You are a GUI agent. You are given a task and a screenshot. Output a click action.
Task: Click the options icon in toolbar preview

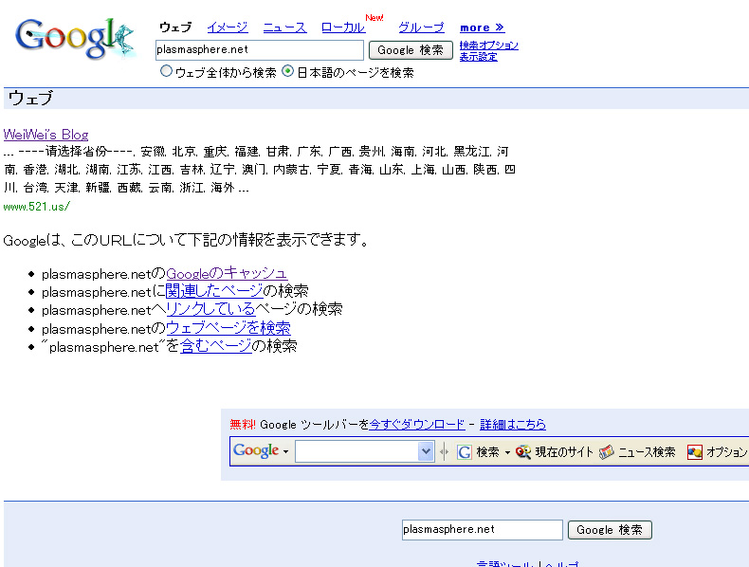click(x=695, y=451)
